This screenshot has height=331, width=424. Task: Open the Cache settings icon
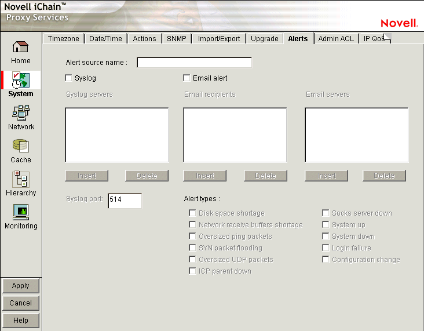(x=20, y=146)
